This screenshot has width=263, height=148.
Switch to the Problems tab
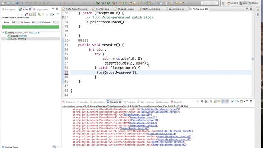[x=69, y=102]
